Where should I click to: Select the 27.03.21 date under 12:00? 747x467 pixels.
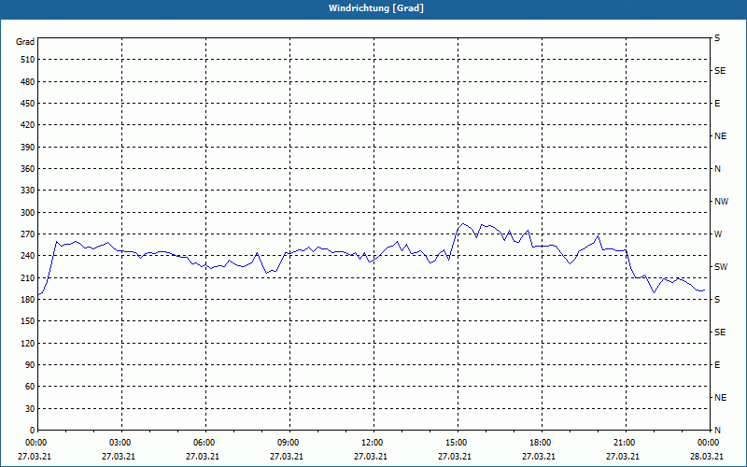(370, 457)
